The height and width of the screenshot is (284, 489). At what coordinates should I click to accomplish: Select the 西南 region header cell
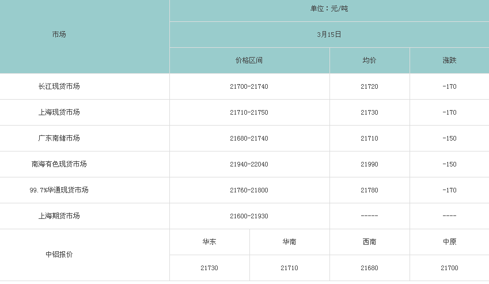[369, 242]
